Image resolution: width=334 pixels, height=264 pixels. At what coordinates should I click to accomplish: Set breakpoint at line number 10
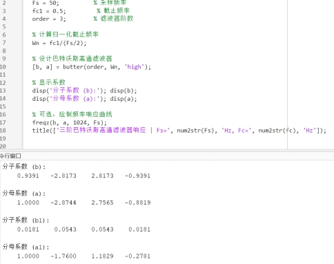click(x=3, y=67)
